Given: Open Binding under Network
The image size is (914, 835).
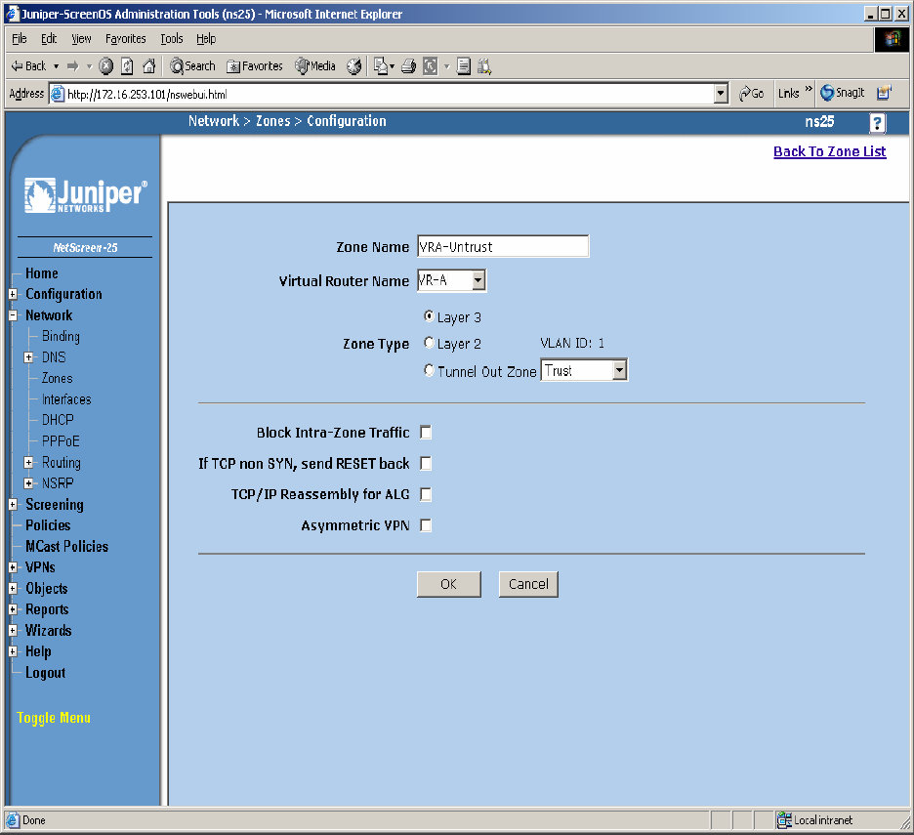Looking at the screenshot, I should [61, 337].
